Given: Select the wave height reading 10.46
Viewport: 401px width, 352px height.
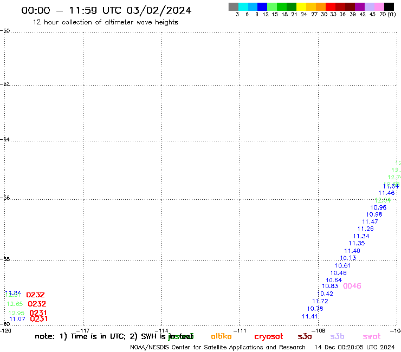Looking at the screenshot, I should (338, 273).
